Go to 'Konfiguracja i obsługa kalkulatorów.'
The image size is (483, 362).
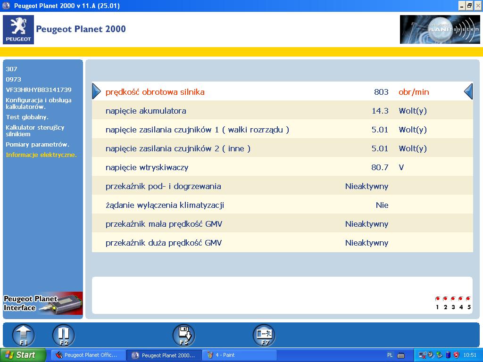tap(39, 103)
